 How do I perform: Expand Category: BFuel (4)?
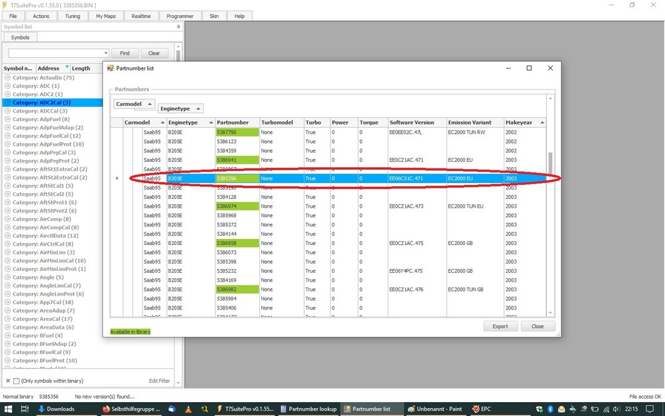(x=7, y=335)
